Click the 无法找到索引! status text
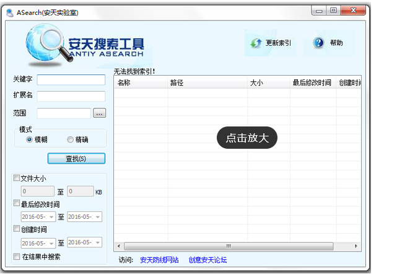 pos(134,71)
